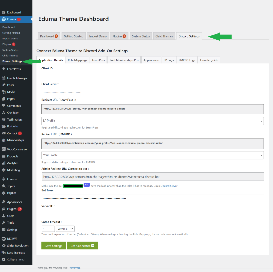Click the Plugins plug icon in sidebar

point(4,209)
